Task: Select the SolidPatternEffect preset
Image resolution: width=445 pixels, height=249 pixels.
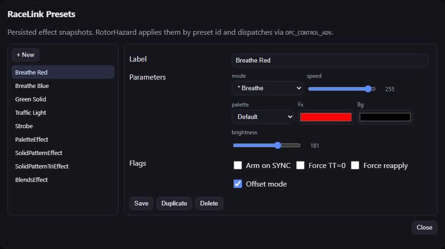Action: (x=63, y=153)
